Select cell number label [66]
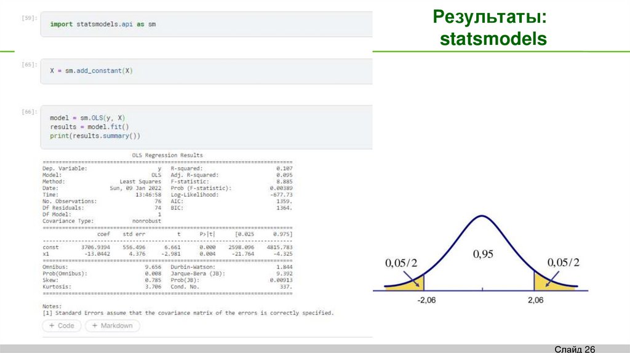 (x=30, y=112)
